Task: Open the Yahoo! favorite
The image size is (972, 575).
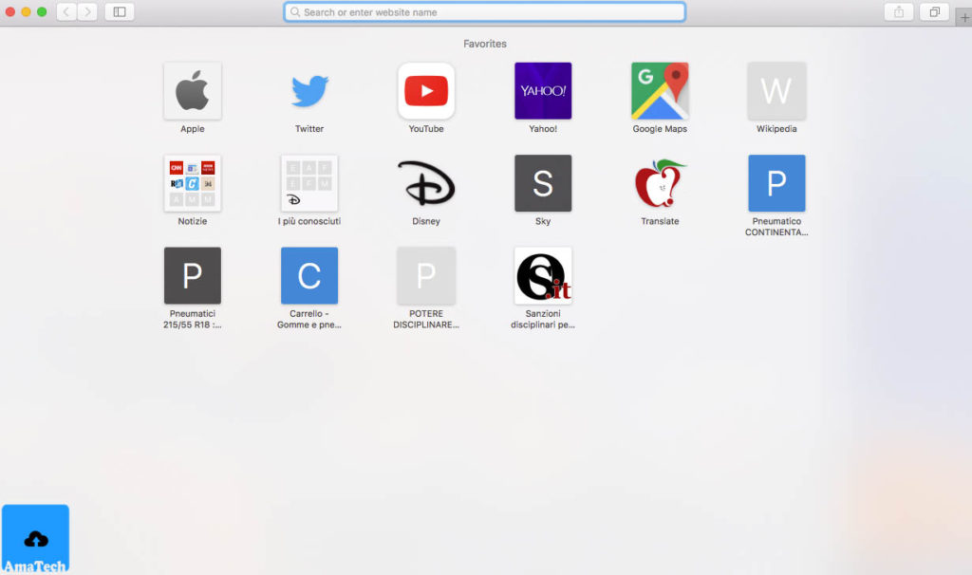Action: point(543,90)
